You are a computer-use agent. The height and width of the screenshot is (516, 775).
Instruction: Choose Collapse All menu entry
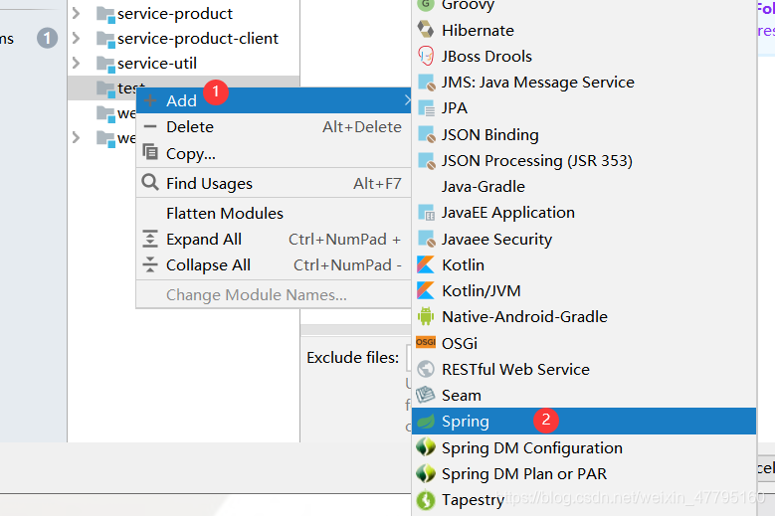coord(274,265)
